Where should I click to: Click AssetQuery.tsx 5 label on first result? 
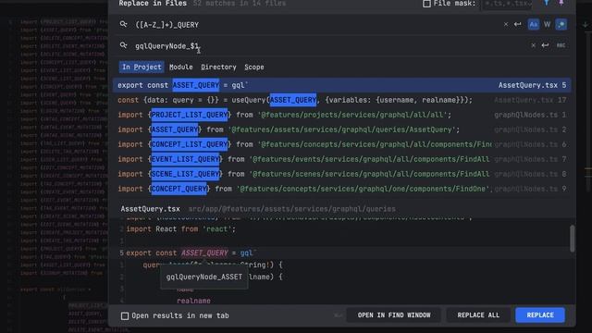[532, 85]
